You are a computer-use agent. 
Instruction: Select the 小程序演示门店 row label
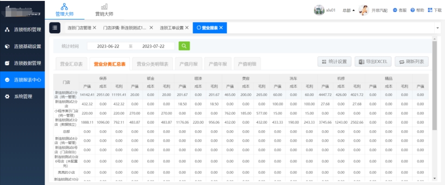[x=66, y=113]
